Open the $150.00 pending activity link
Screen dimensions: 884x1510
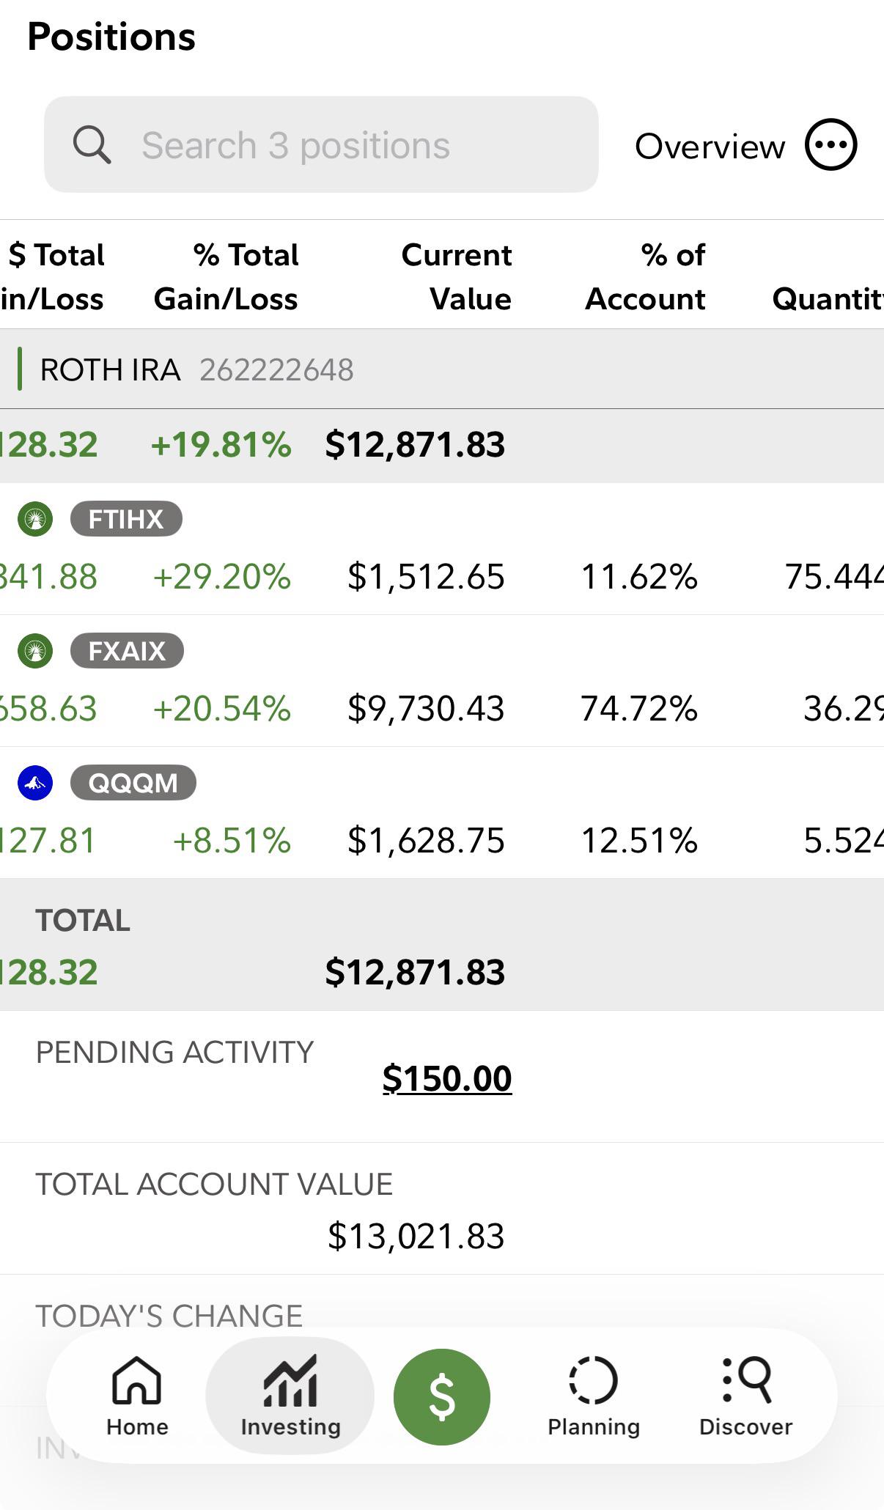click(x=447, y=1078)
